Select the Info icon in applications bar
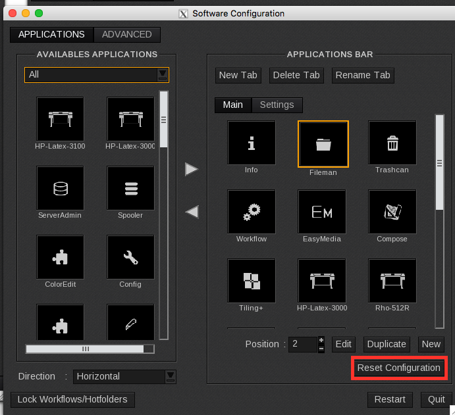The height and width of the screenshot is (415, 455). coord(251,143)
